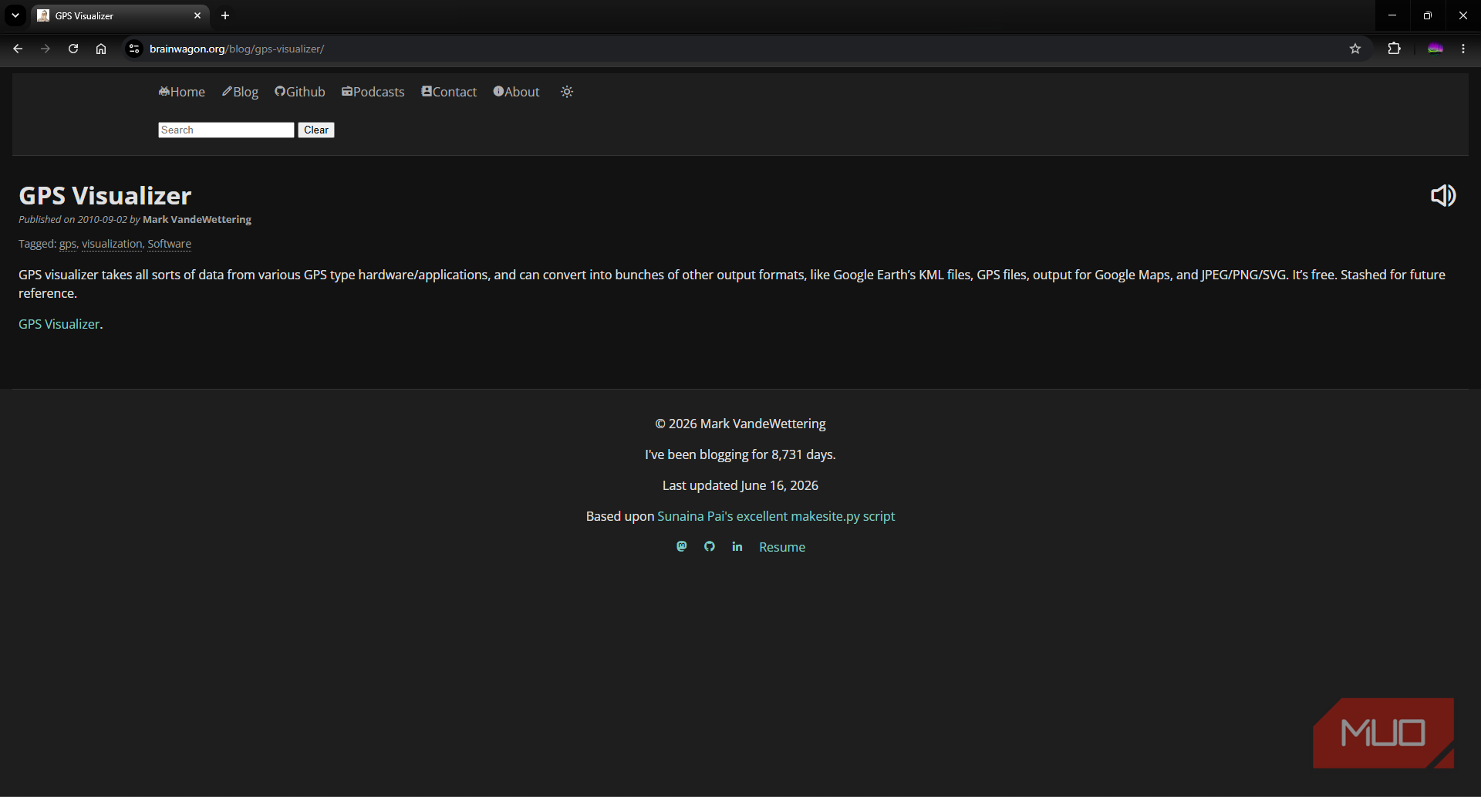This screenshot has height=797, width=1481.
Task: Click the 'Last updated June 16, 2026' text
Action: [740, 485]
